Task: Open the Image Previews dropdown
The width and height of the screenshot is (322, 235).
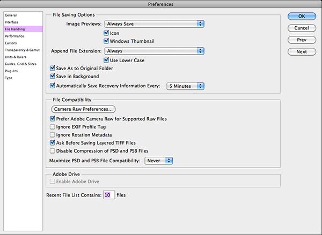Action: click(x=154, y=24)
